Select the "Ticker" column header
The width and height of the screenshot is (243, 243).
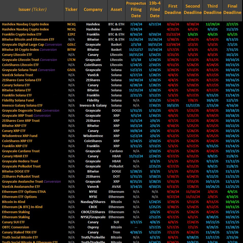pyautogui.click(x=71, y=9)
